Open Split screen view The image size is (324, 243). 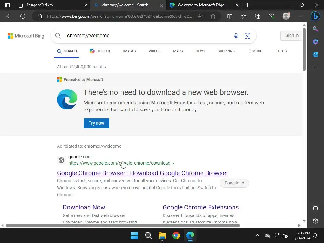coord(230,16)
